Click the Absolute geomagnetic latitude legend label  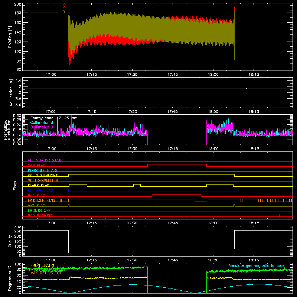click(257, 265)
